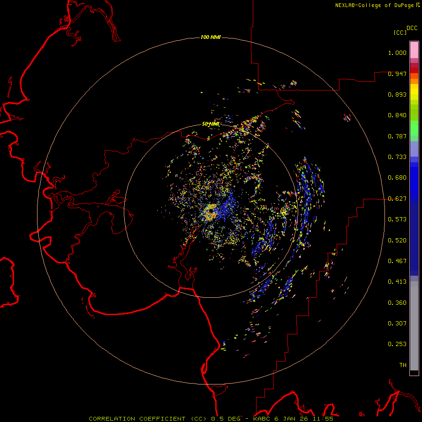Click the 0.573 legend value
Image resolution: width=422 pixels, height=422 pixels.
coord(397,219)
